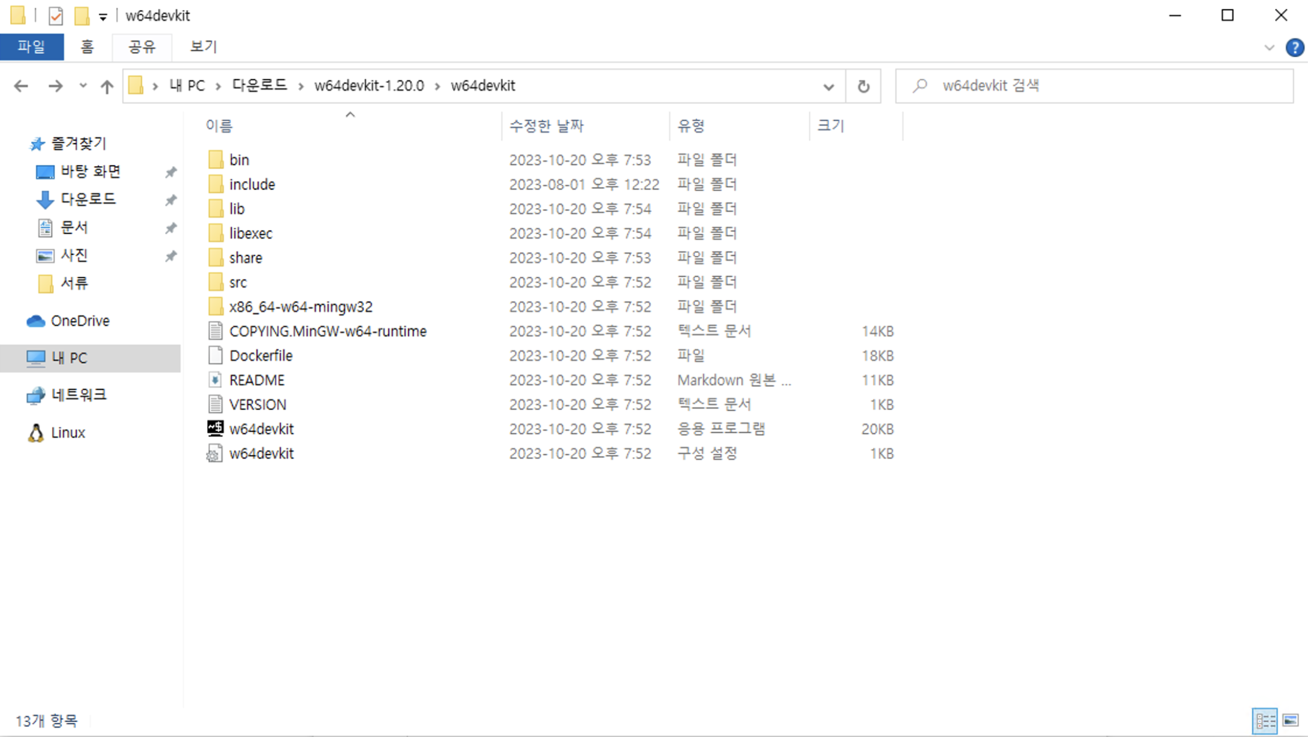Select Linux in the navigation pane
This screenshot has height=737, width=1308.
click(x=68, y=433)
